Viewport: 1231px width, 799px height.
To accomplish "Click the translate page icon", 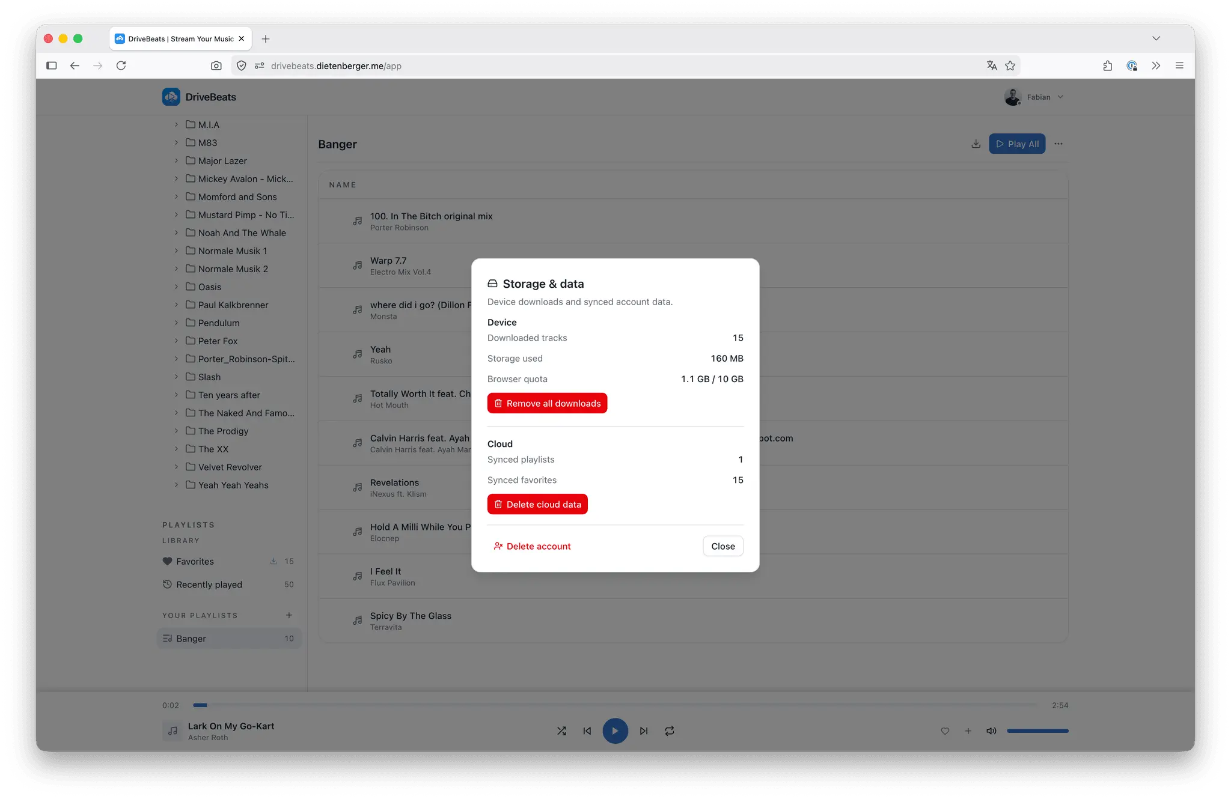I will coord(992,65).
